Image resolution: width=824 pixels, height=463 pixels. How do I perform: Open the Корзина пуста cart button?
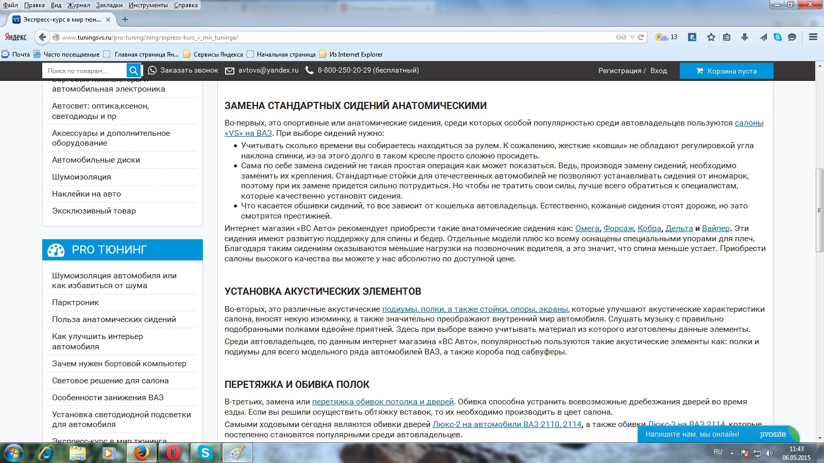[x=727, y=70]
